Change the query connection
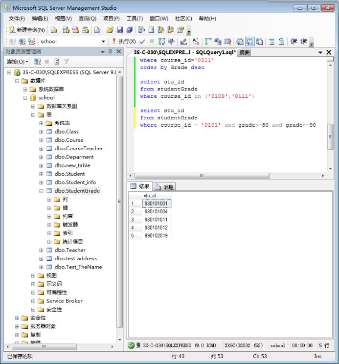 (x=32, y=42)
